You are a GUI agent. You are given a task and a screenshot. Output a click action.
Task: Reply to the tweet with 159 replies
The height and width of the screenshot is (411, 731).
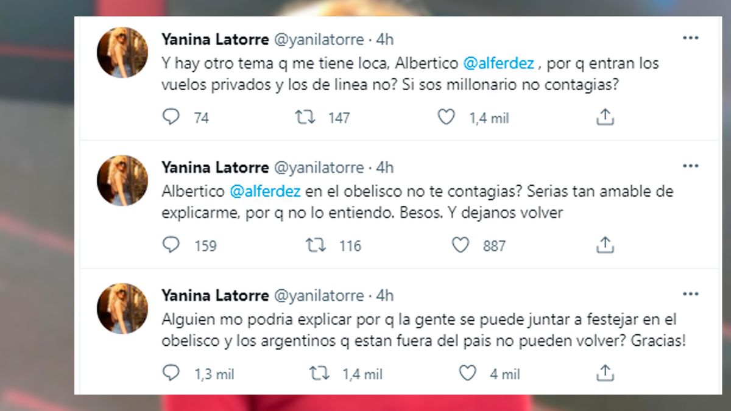(x=171, y=245)
